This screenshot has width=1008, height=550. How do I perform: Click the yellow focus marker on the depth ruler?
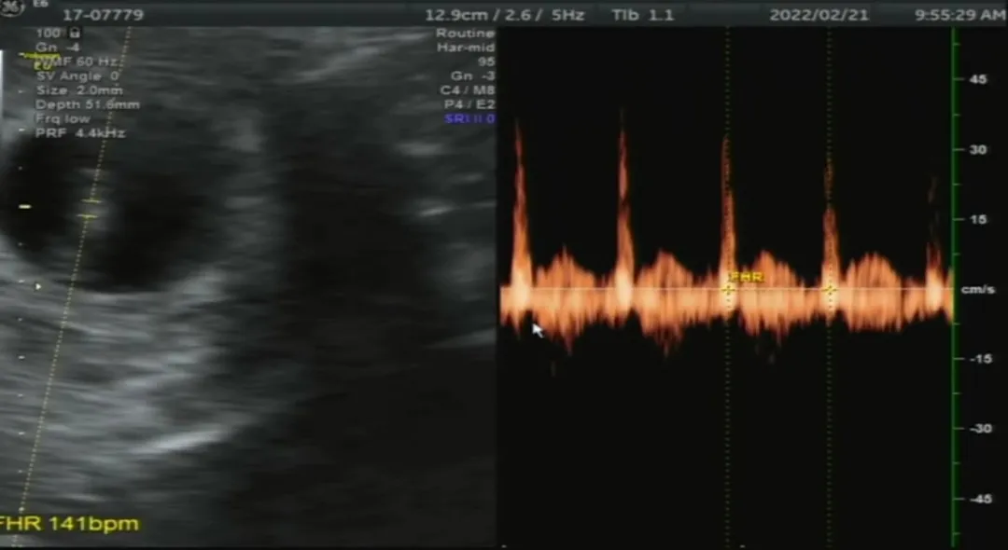25,206
